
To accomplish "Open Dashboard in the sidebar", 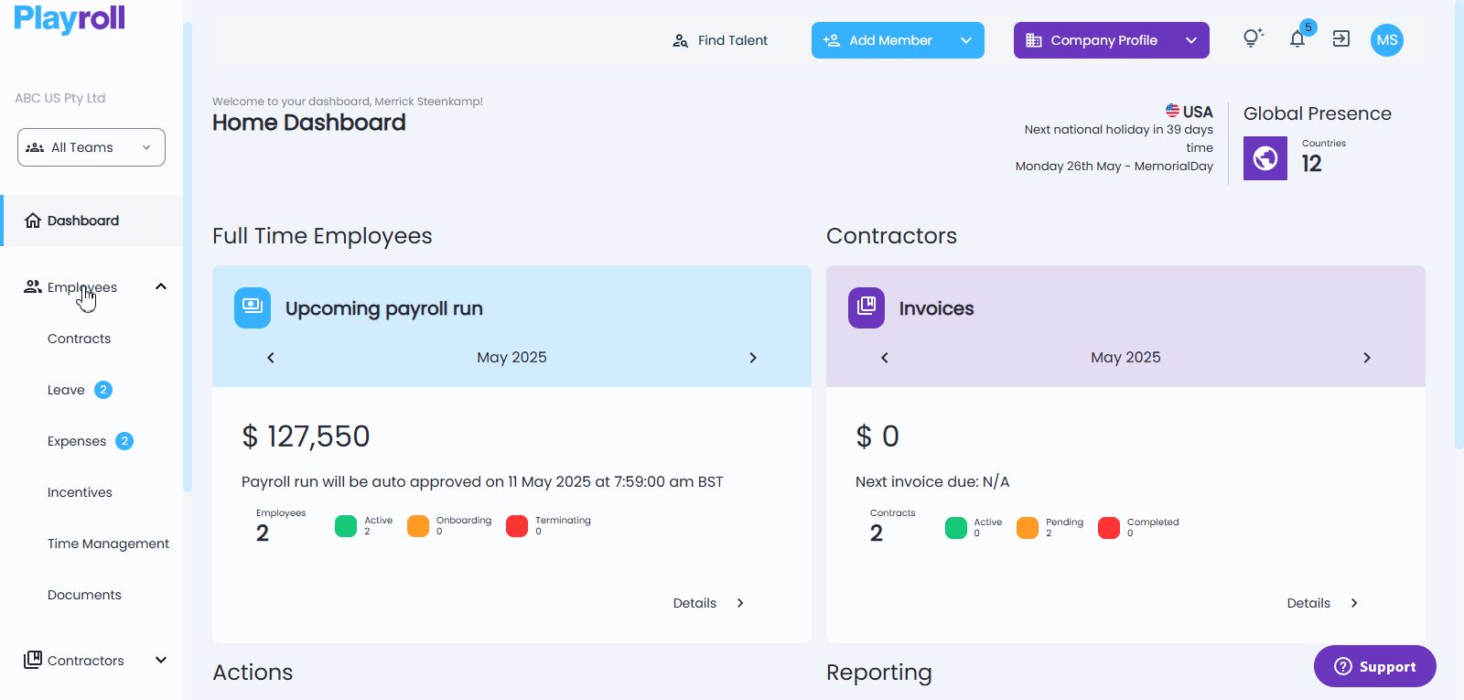I will tap(91, 221).
